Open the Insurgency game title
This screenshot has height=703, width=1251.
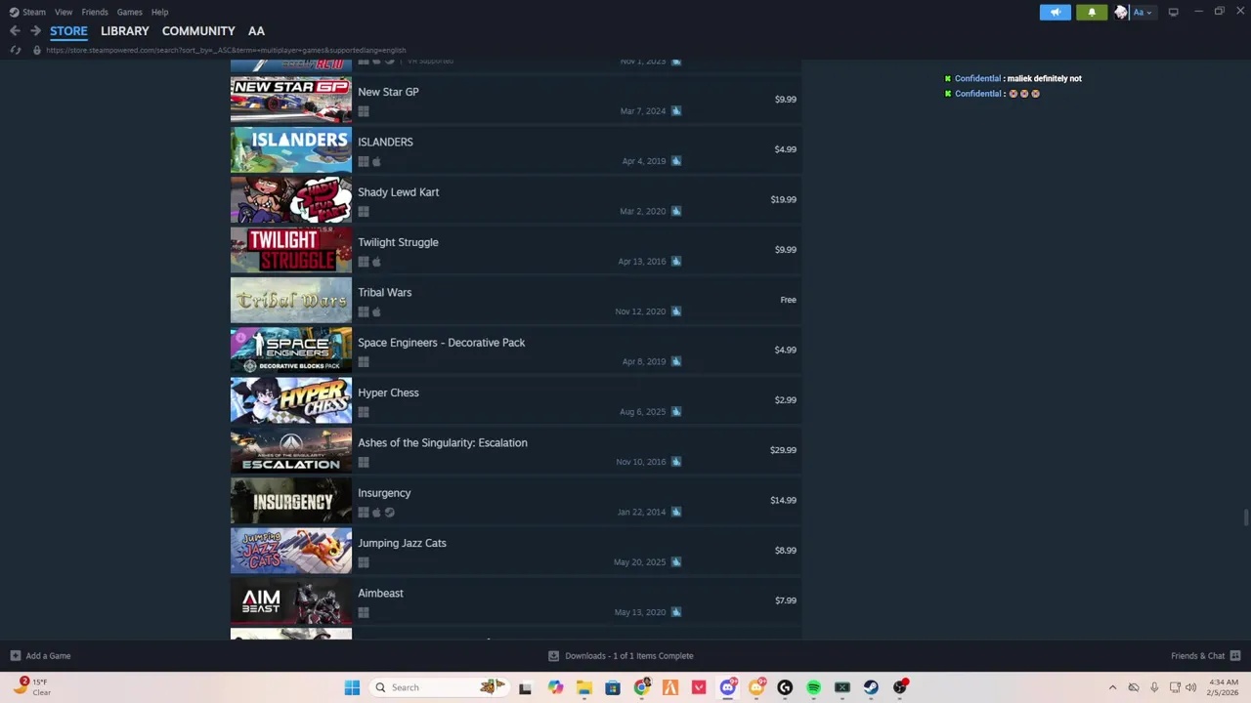tap(384, 493)
